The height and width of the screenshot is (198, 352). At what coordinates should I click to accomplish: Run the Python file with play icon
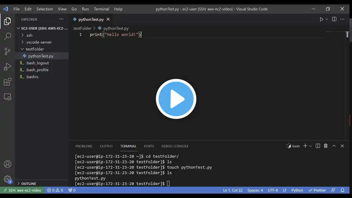[321, 19]
